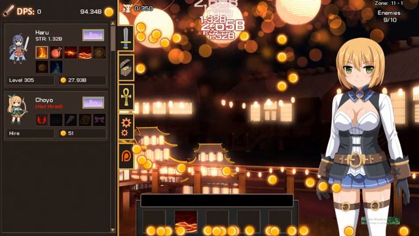The width and height of the screenshot is (419, 236).
Task: Select Haru's fireball streak skill icon
Action: coord(71,52)
